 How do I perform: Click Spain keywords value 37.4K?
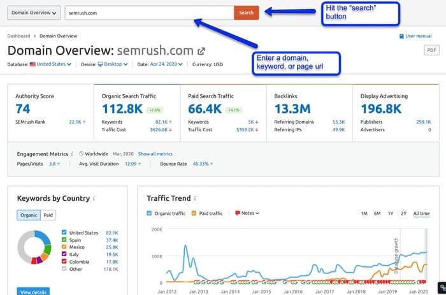(112, 240)
